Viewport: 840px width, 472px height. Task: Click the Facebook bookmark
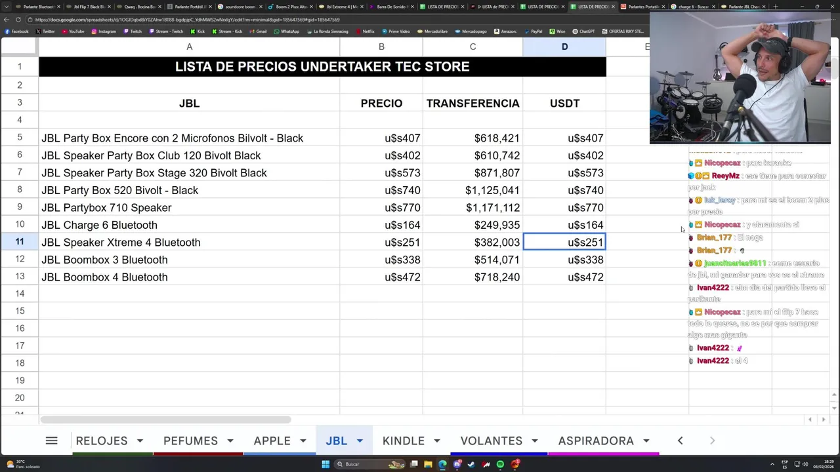click(x=16, y=31)
